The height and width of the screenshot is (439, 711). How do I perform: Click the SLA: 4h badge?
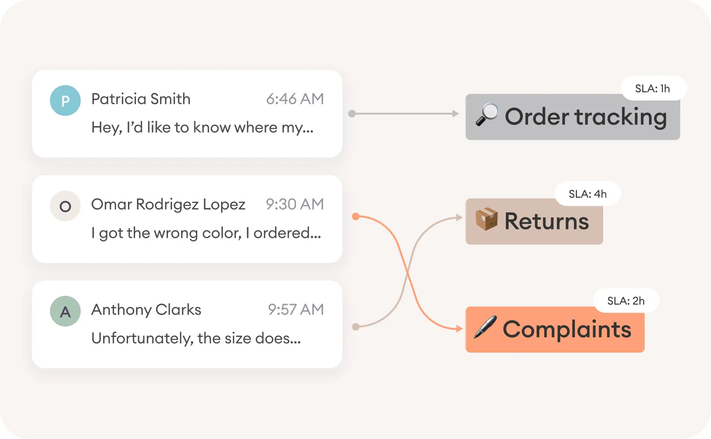point(587,194)
